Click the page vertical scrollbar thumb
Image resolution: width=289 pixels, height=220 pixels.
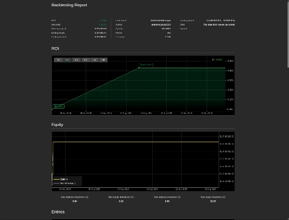(x=288, y=34)
